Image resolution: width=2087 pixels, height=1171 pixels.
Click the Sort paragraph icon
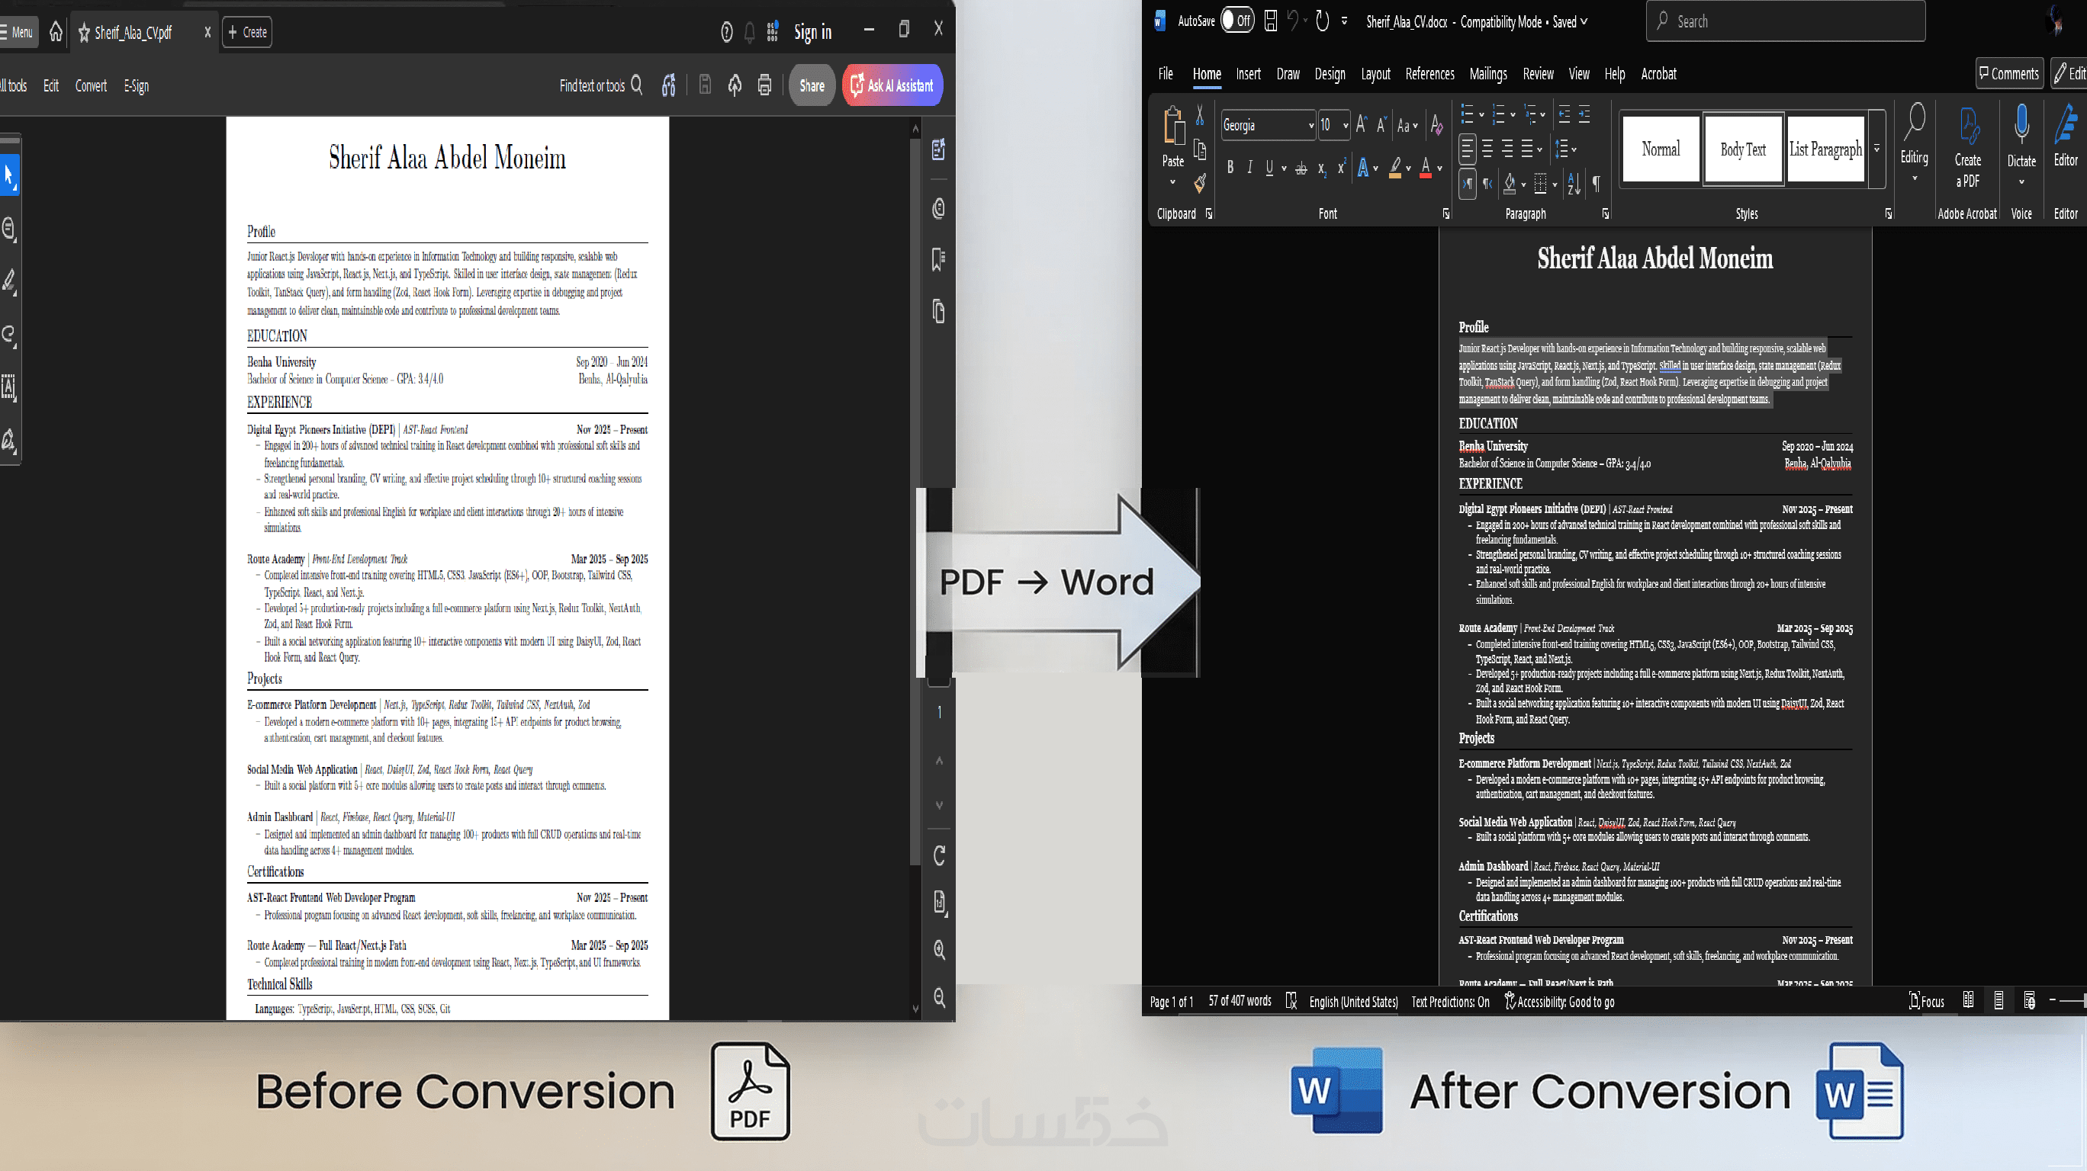[1574, 184]
